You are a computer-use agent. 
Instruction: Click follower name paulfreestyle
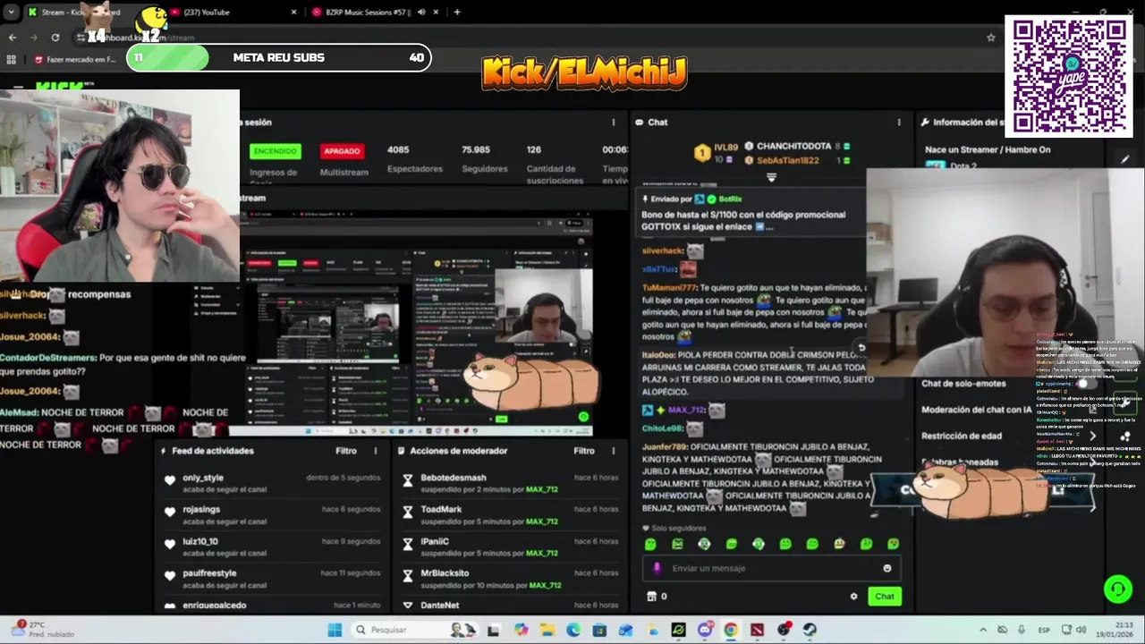208,572
